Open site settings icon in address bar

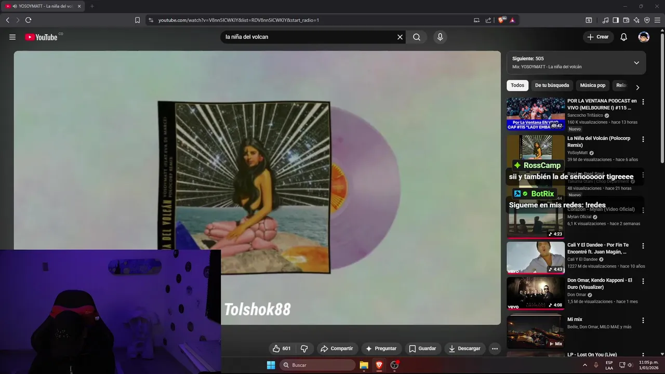click(151, 20)
